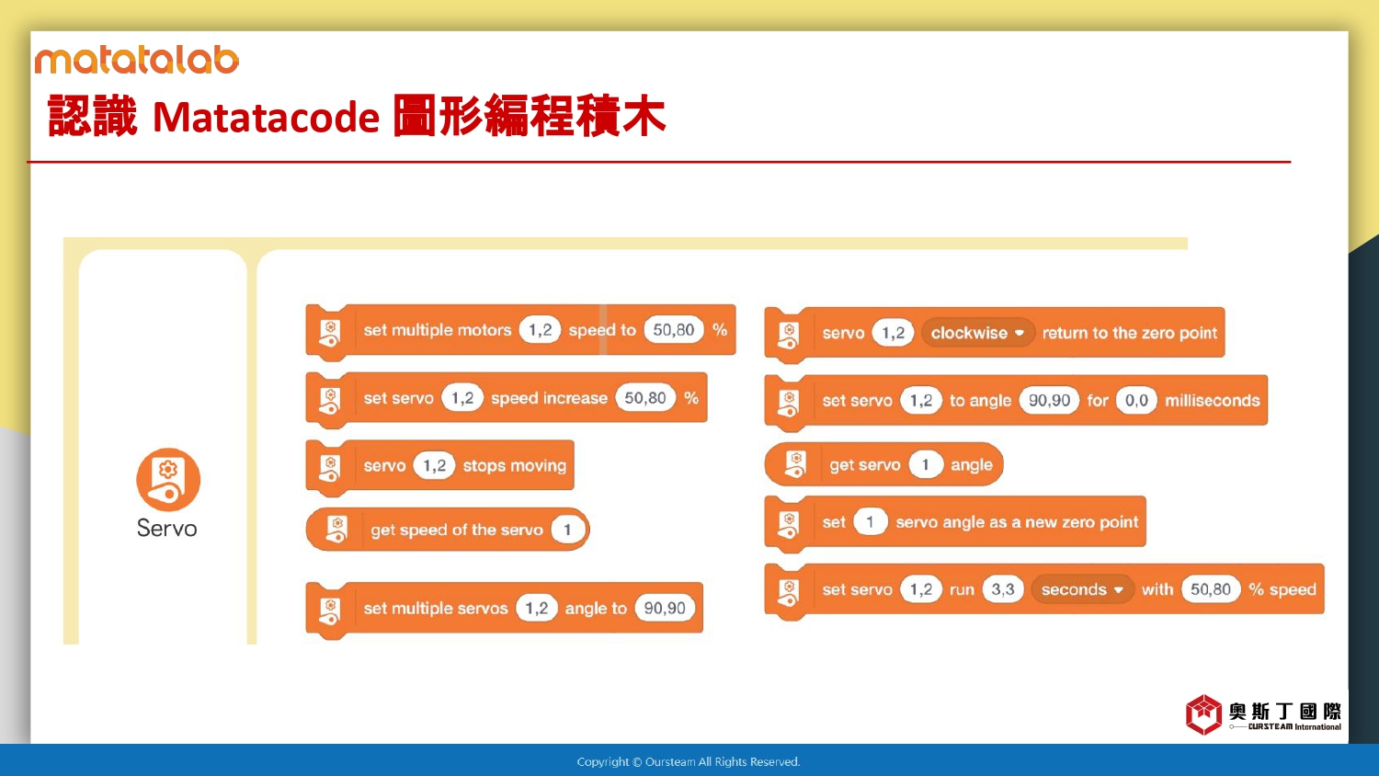Click servo icon on 'run 3,3 seconds' block
This screenshot has width=1379, height=776.
point(789,591)
